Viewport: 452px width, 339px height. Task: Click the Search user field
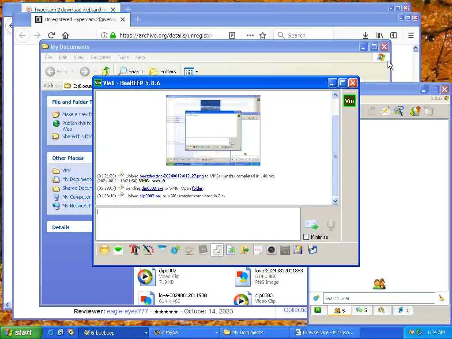[379, 298]
